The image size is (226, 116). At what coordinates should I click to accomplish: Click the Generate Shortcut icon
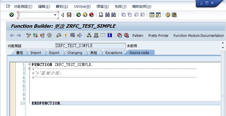click(158, 15)
